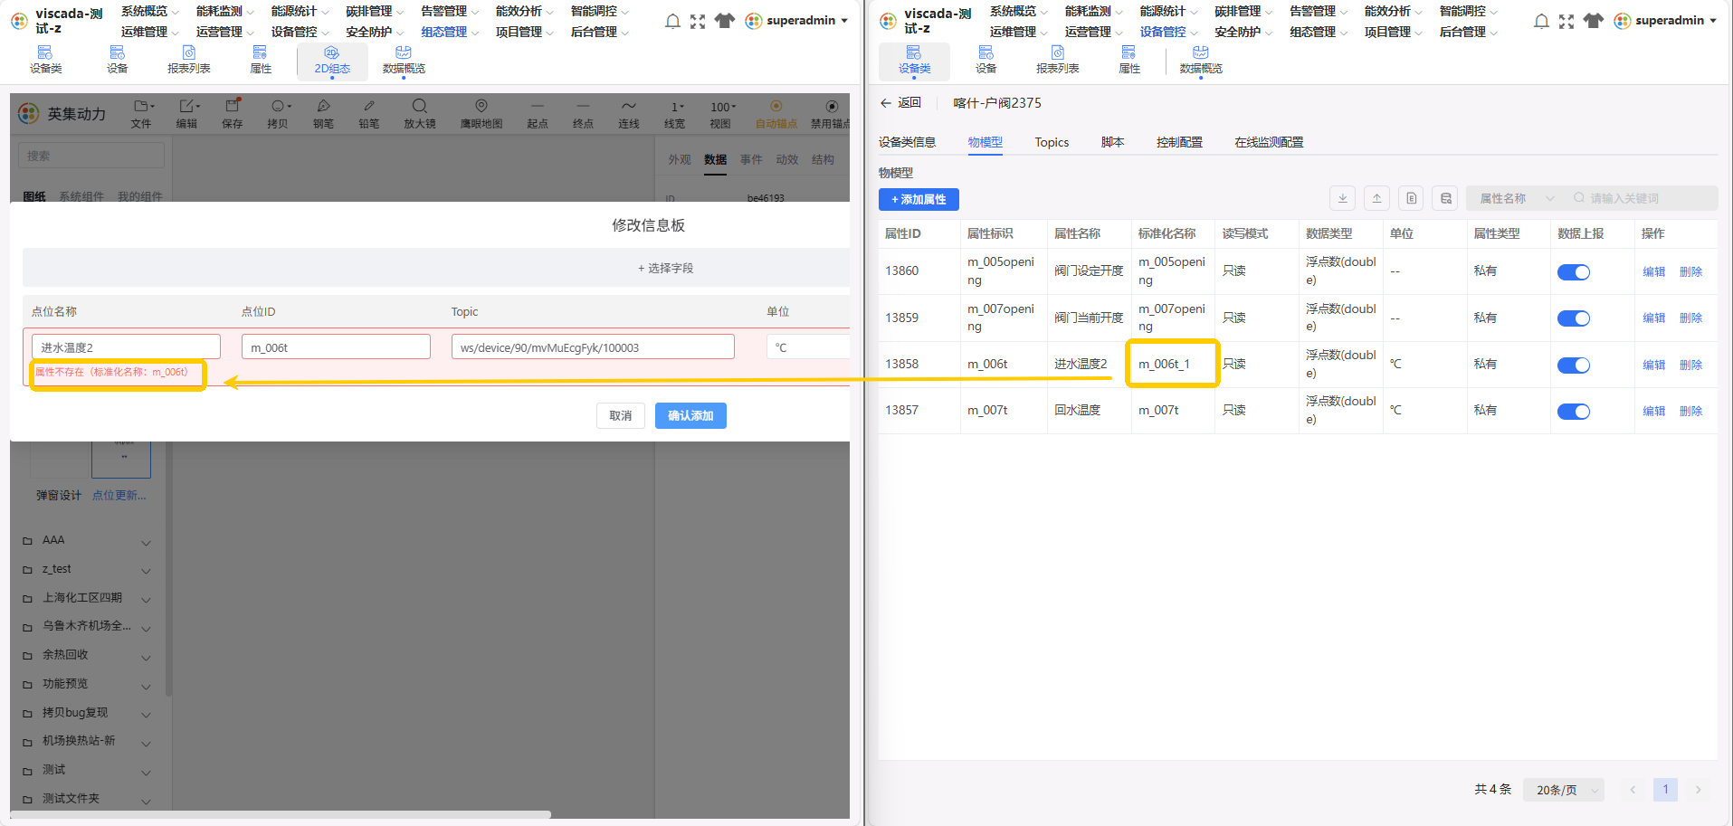Switch to 控制配置 tab
The height and width of the screenshot is (826, 1733).
pos(1179,142)
